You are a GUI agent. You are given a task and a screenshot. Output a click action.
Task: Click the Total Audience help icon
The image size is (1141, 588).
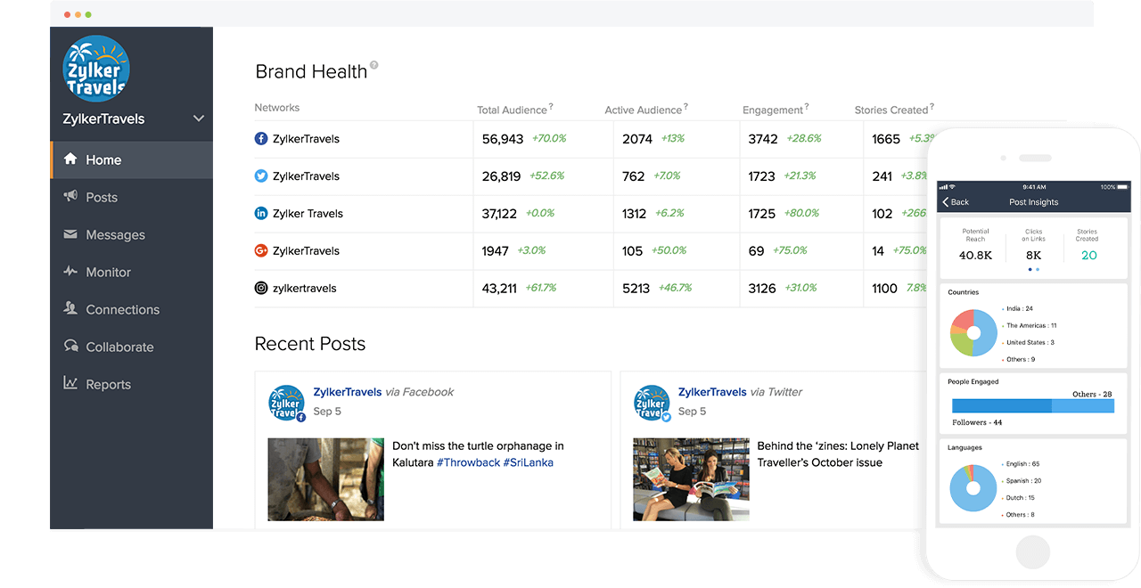pos(551,107)
